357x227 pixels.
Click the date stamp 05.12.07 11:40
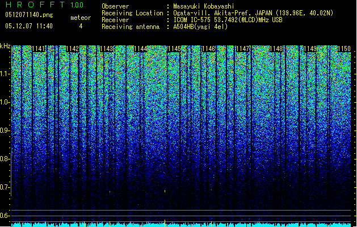(x=29, y=26)
